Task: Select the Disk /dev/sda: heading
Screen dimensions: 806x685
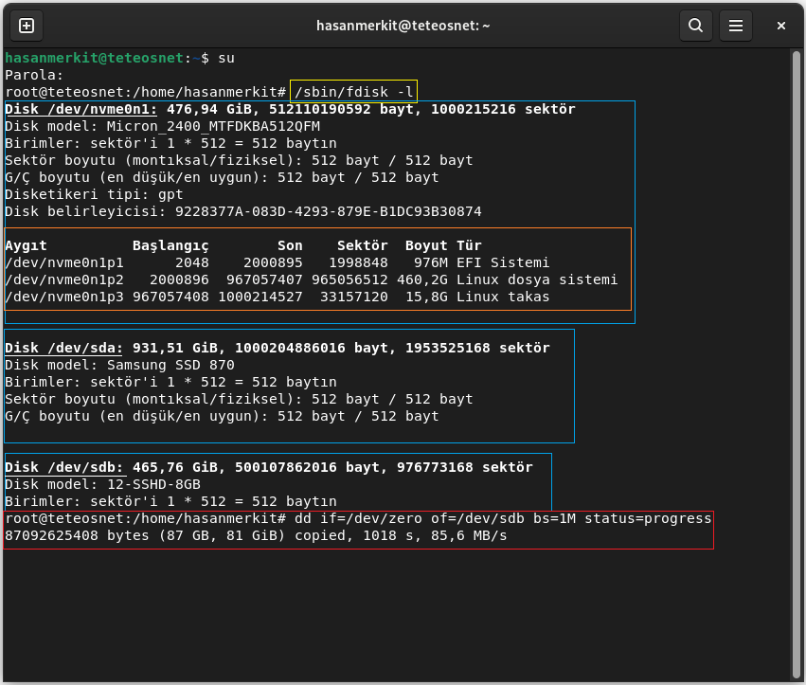Action: coord(63,348)
